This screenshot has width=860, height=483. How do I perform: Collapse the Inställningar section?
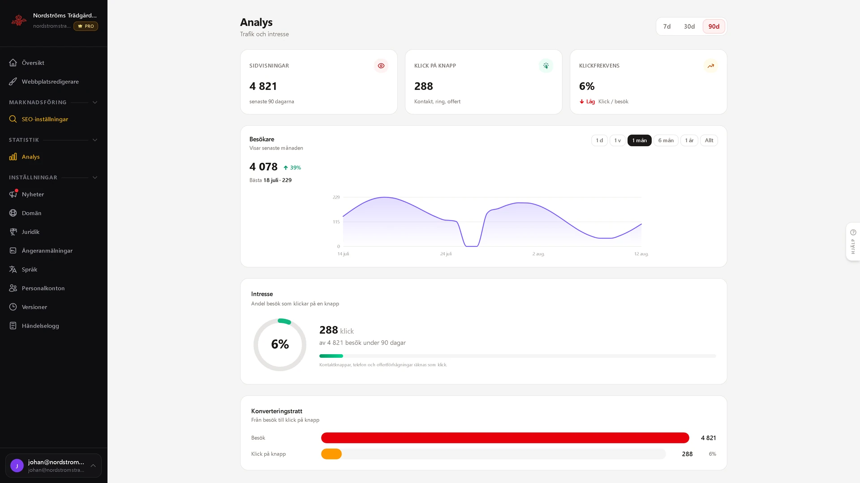tap(95, 178)
